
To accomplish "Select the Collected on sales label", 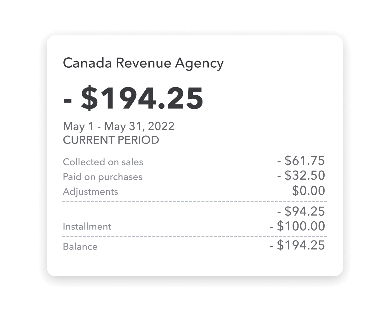I will point(103,162).
